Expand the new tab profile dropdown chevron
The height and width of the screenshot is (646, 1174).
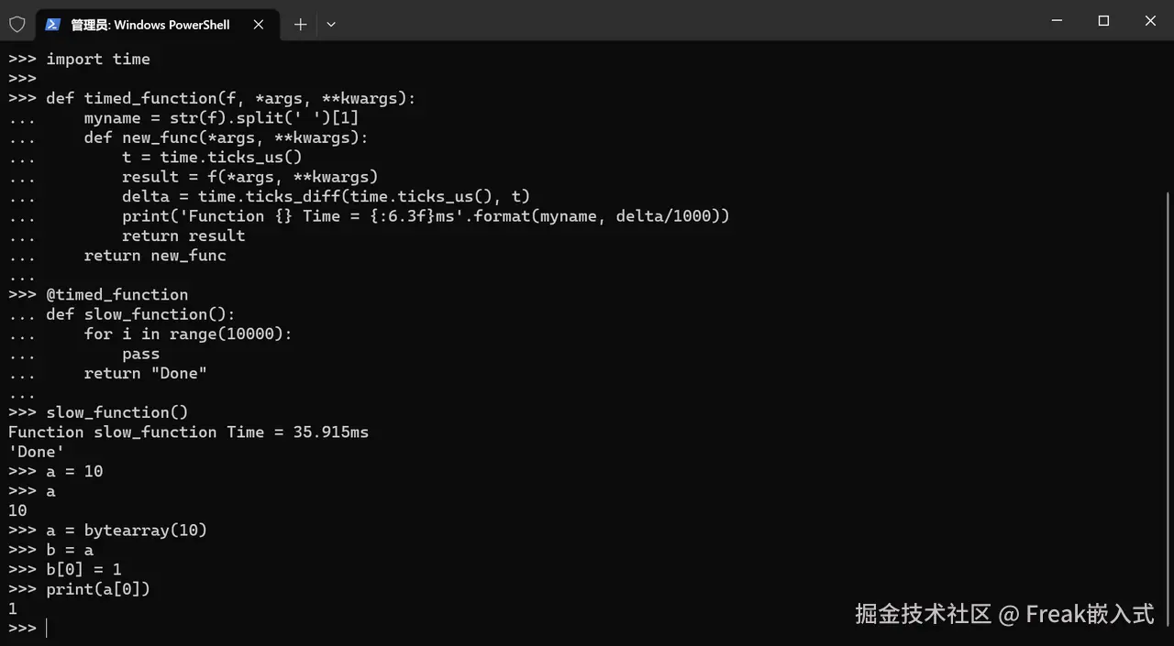331,25
